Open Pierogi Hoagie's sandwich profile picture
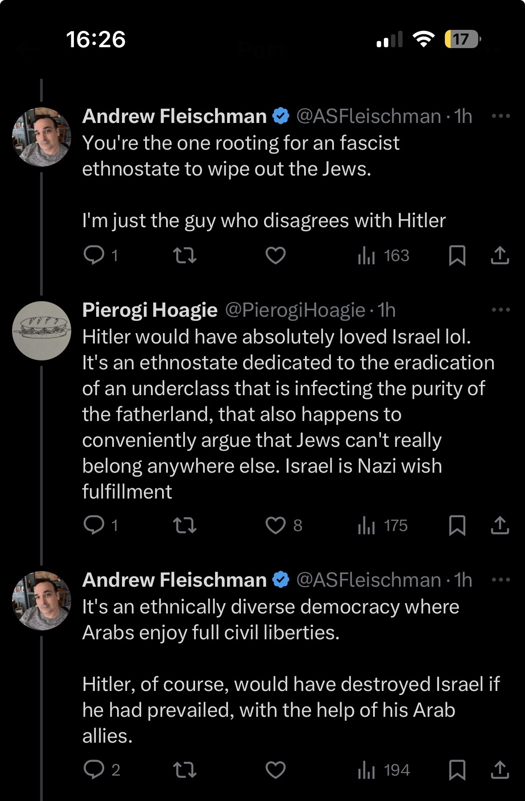The width and height of the screenshot is (525, 801). click(x=41, y=331)
